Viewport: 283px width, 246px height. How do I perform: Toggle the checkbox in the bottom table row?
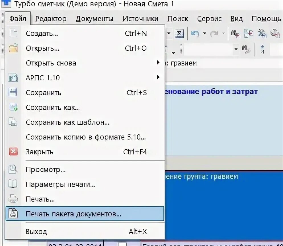[122, 244]
